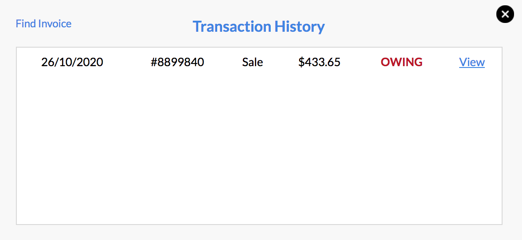This screenshot has height=240, width=522.
Task: View invoice #8899840 details
Action: pyautogui.click(x=472, y=62)
